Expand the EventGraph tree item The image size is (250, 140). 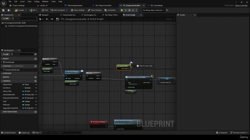pos(2,62)
